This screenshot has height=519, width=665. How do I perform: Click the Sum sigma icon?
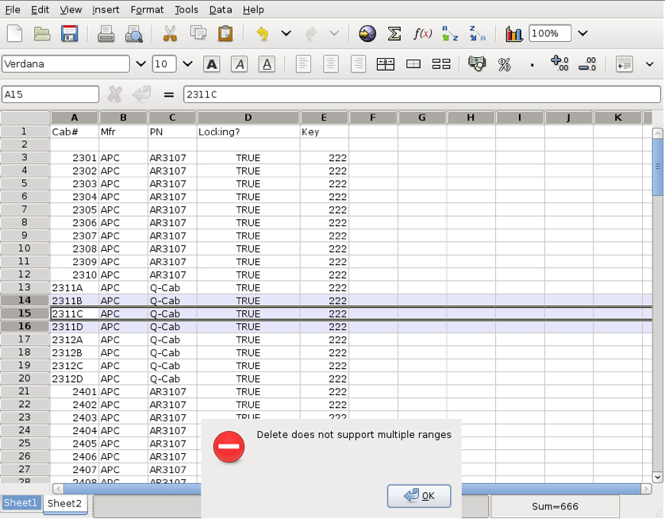click(394, 33)
